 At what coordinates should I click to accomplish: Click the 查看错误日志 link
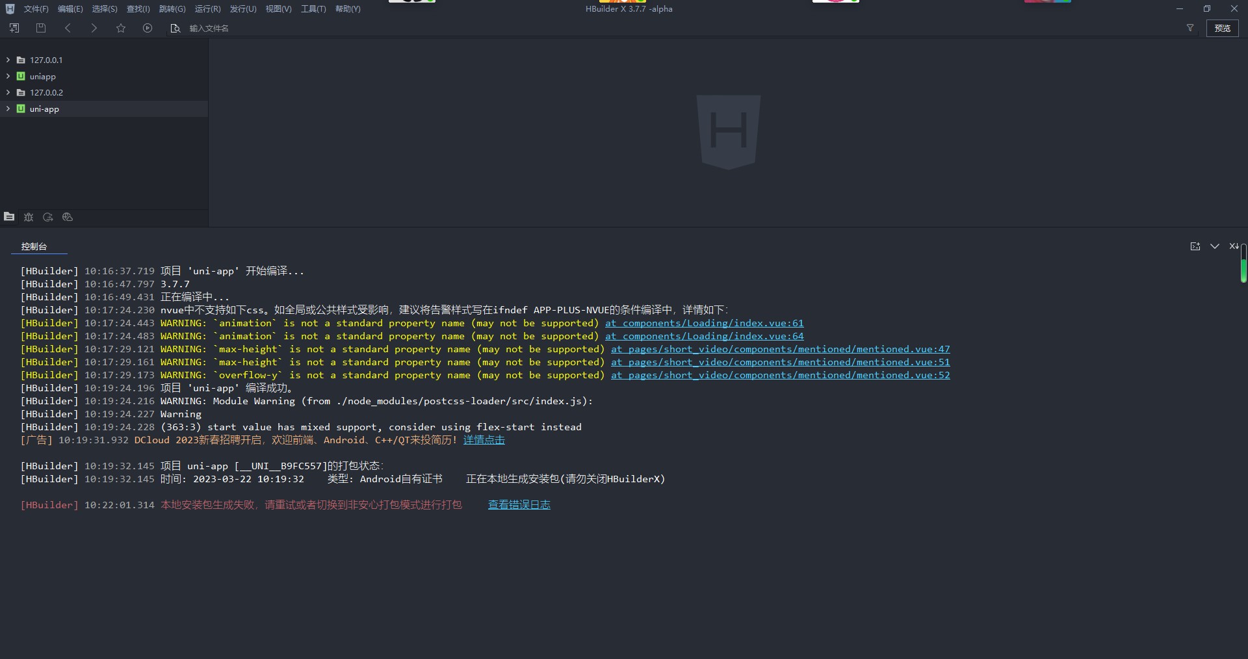(519, 505)
